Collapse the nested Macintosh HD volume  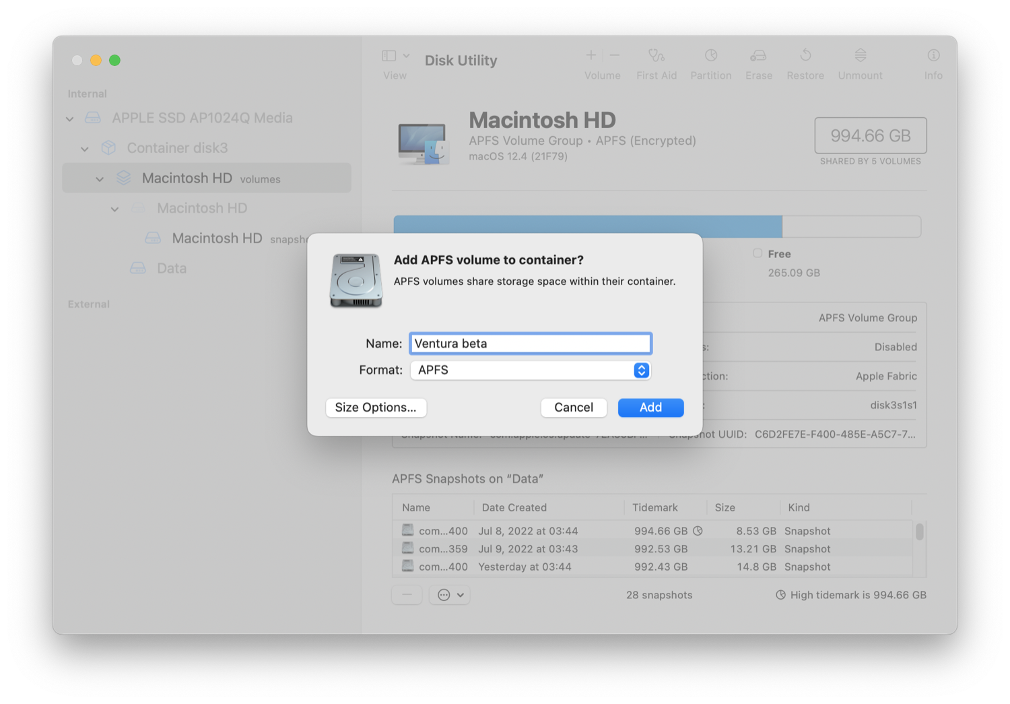pos(115,210)
